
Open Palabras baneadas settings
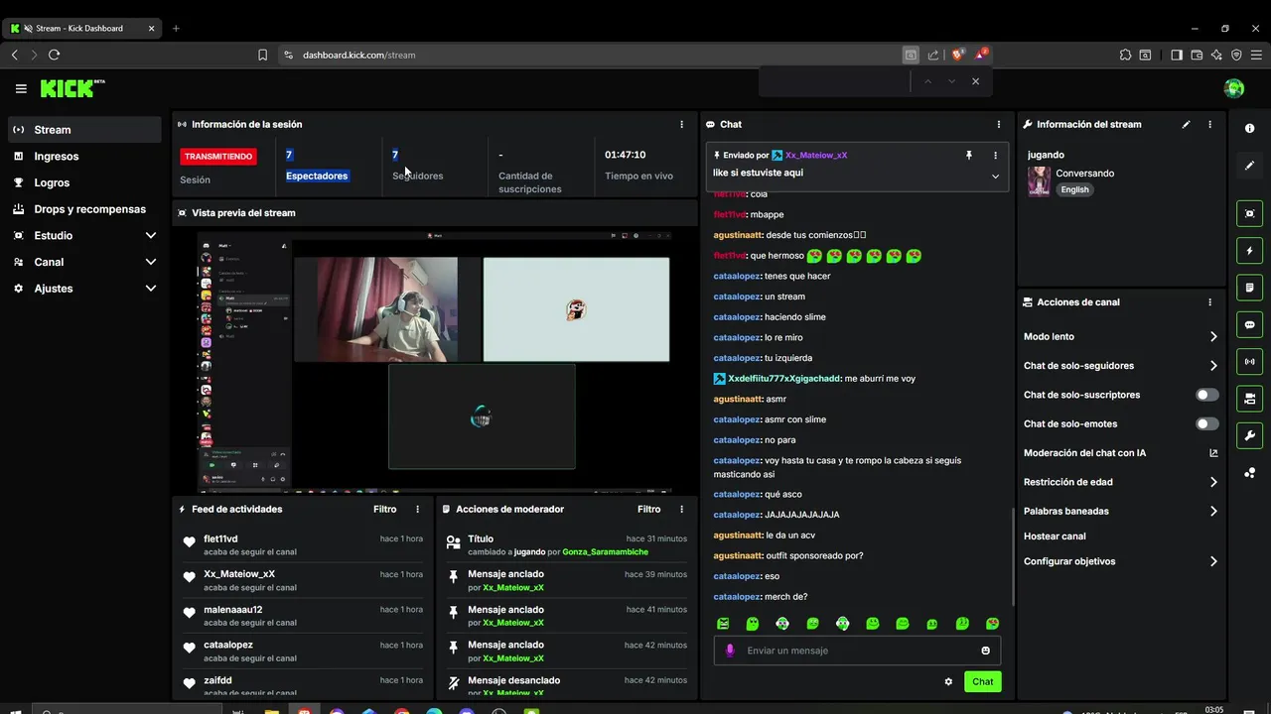(x=1121, y=511)
